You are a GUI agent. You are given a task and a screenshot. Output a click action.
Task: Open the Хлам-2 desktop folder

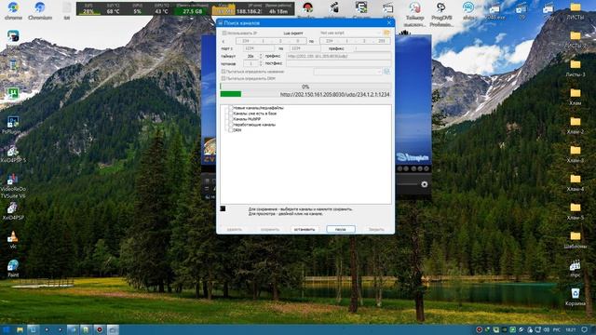pos(576,126)
